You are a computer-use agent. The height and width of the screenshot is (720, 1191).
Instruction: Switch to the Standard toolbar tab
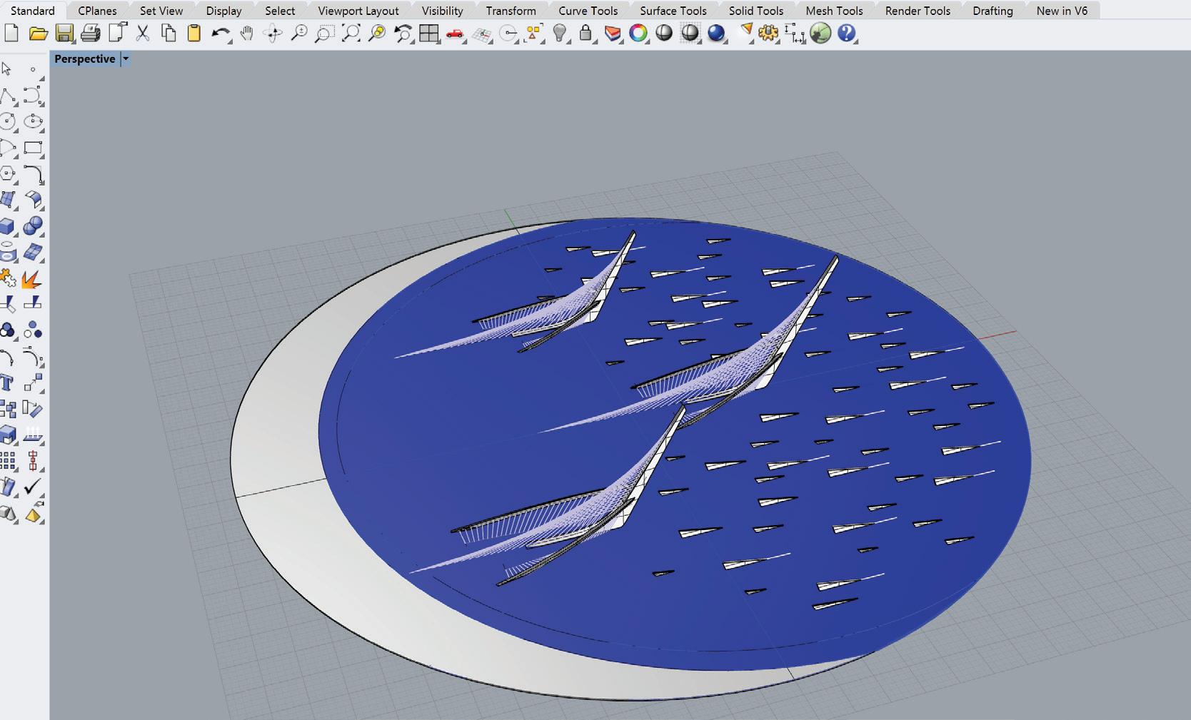click(x=33, y=11)
